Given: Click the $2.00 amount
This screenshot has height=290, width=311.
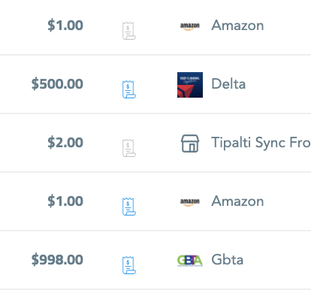Looking at the screenshot, I should click(65, 143).
